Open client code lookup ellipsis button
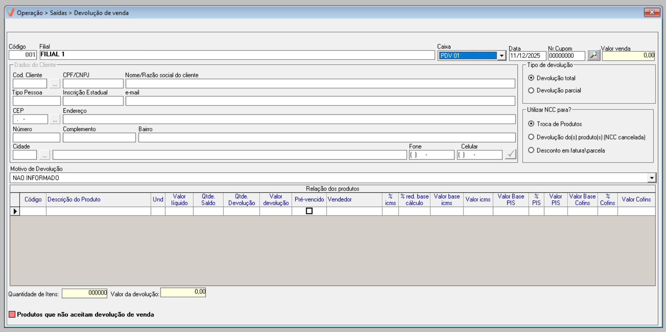 click(55, 84)
